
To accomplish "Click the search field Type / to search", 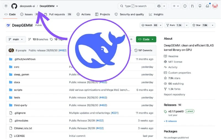I will (136, 6).
